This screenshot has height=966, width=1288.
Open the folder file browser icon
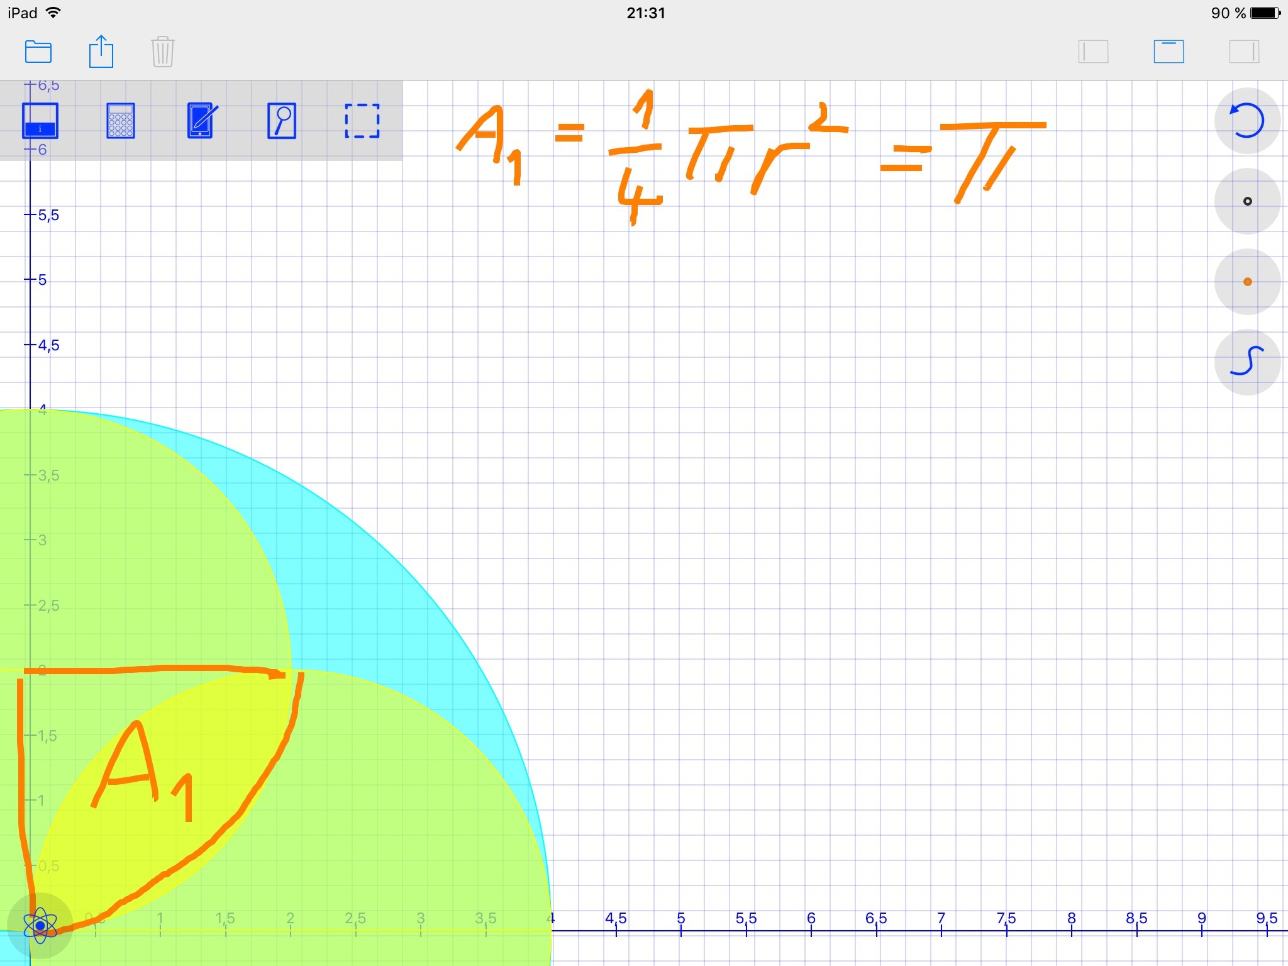pyautogui.click(x=38, y=52)
